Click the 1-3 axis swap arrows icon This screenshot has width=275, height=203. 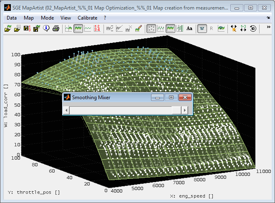pyautogui.click(x=243, y=28)
